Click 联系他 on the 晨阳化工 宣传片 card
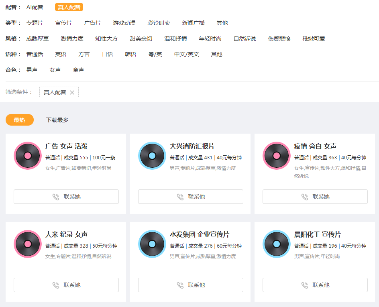Screen dimensions: 379x307 315,285
